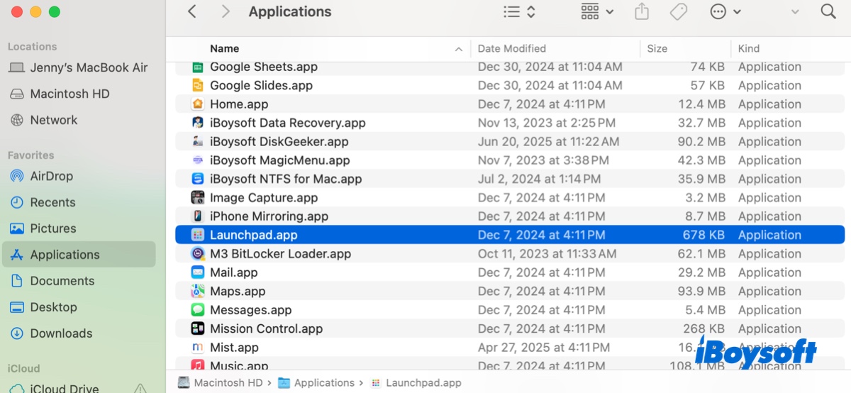Image resolution: width=851 pixels, height=393 pixels.
Task: Open the list view switcher dropdown
Action: [519, 12]
